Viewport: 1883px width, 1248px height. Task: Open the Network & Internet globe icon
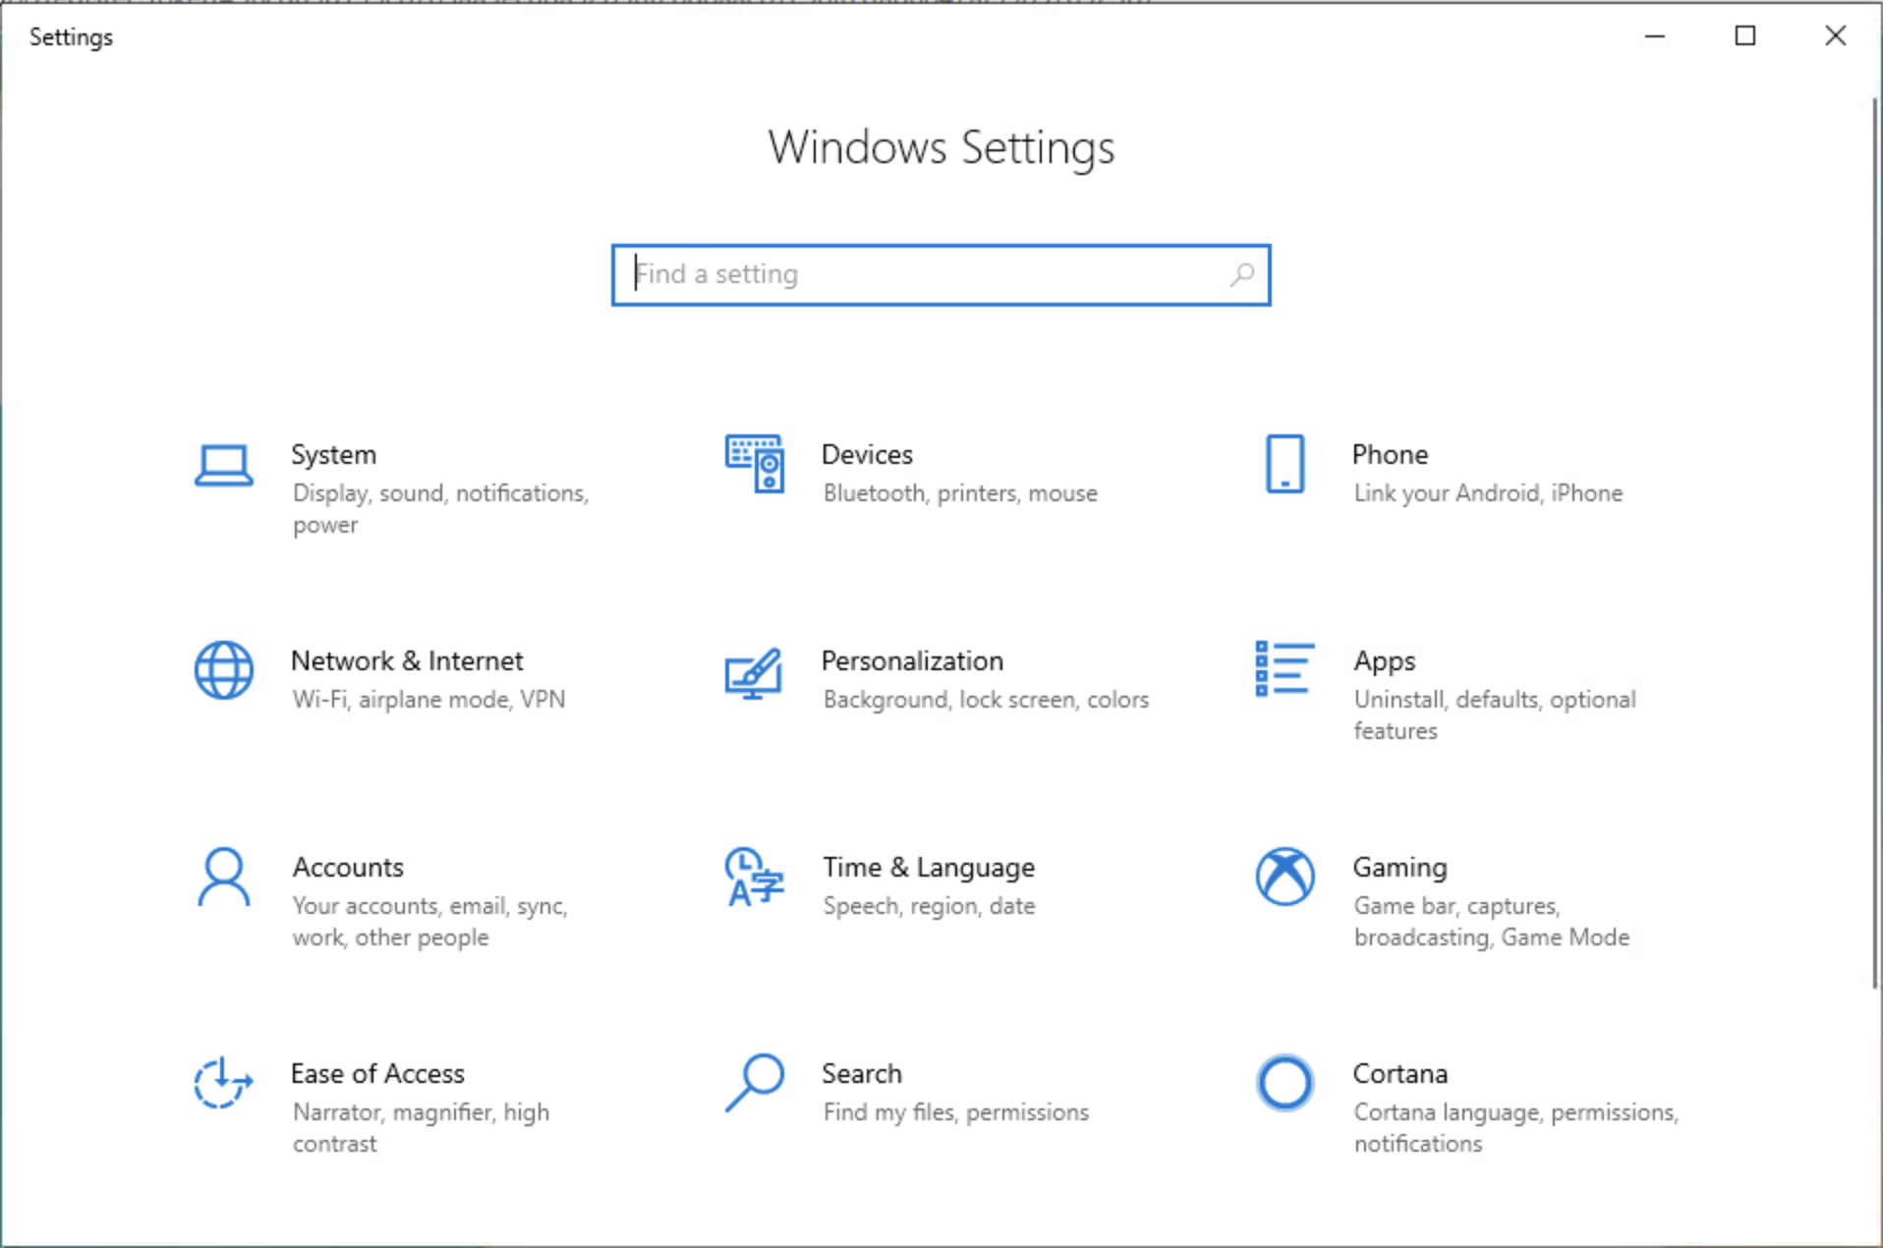[x=223, y=670]
